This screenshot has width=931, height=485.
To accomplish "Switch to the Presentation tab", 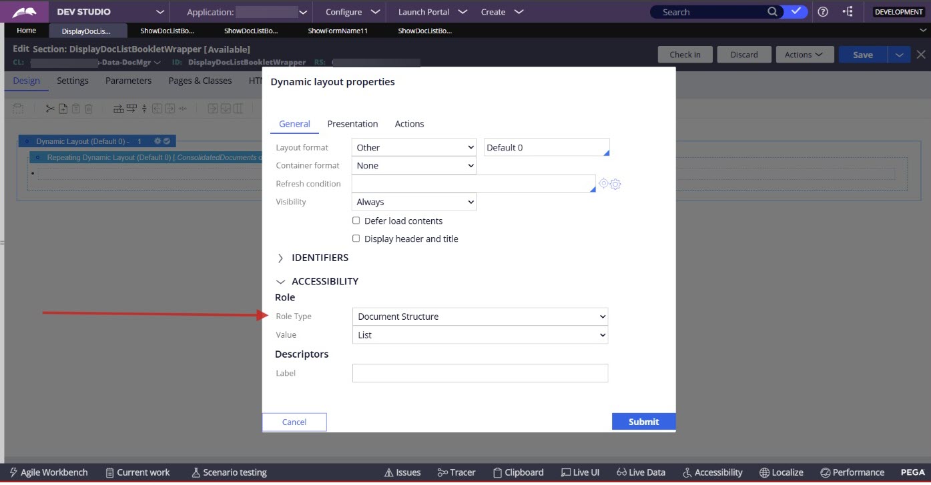I will pos(352,124).
